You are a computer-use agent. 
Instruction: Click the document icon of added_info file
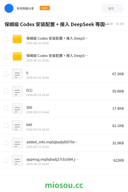click(17, 143)
